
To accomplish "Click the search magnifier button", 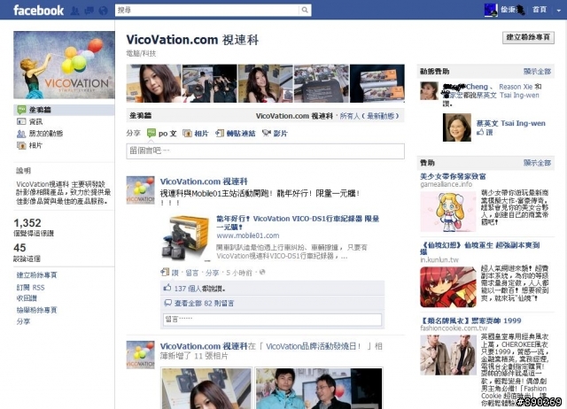I will click(305, 10).
